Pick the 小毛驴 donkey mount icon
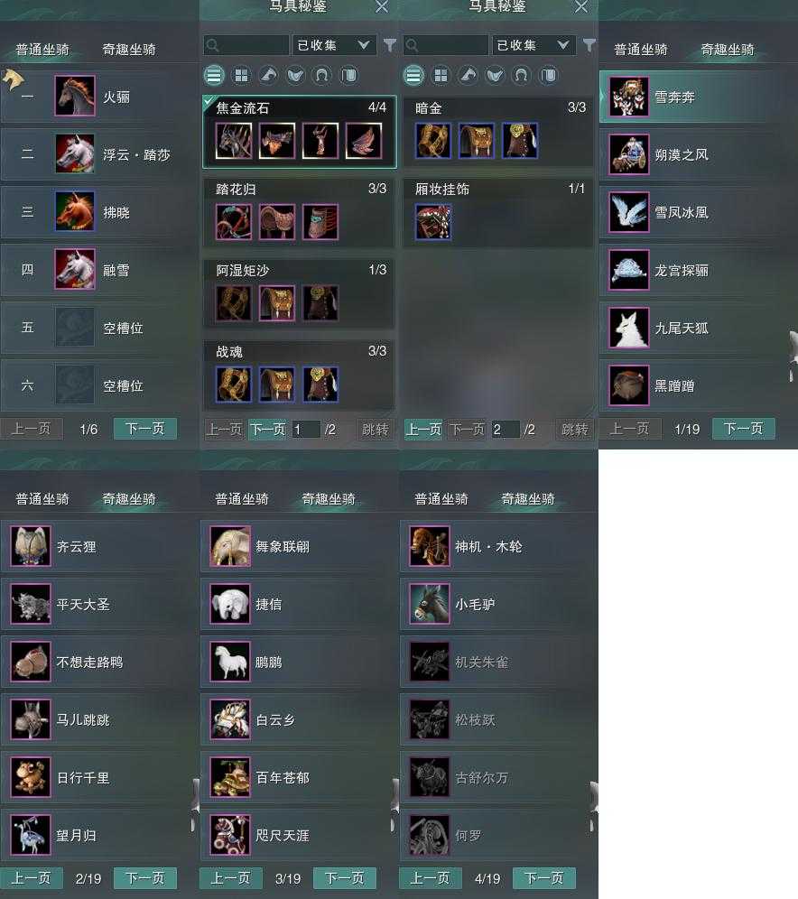Screen dimensions: 798x899 (x=430, y=604)
